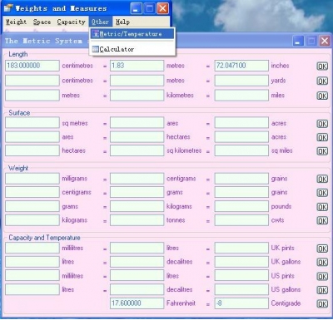Click the UK gallons input field
This screenshot has width=333, height=320.
[241, 262]
